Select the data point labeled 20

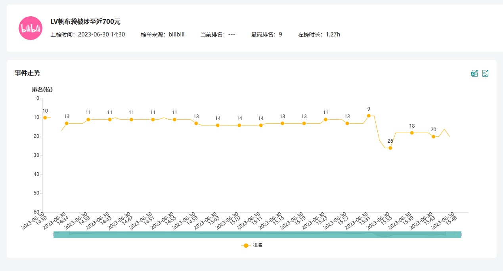[434, 137]
